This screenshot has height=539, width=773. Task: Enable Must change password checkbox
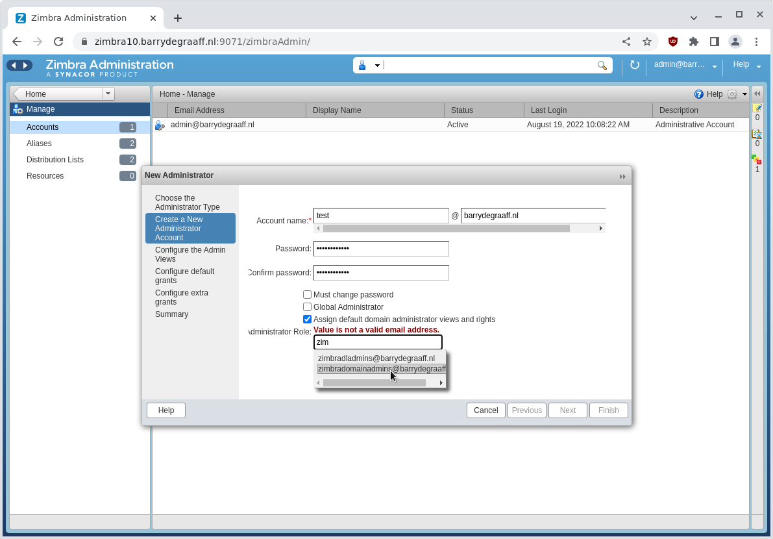click(307, 294)
